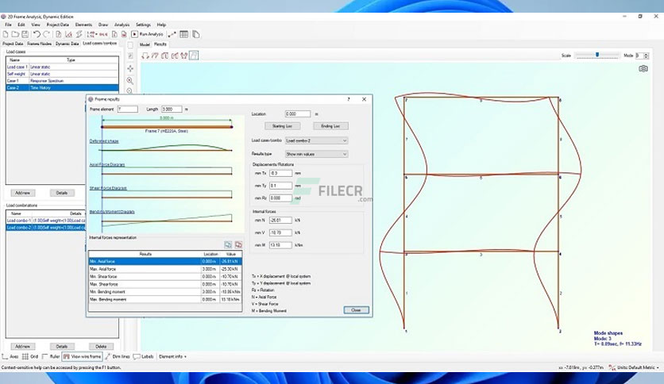
Task: Select the Load combo-1 row
Action: click(x=46, y=221)
